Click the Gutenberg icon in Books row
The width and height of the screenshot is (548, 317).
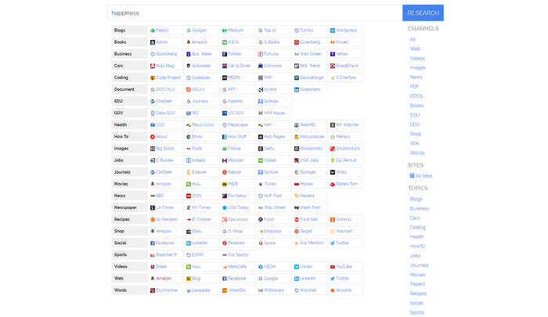(x=297, y=42)
